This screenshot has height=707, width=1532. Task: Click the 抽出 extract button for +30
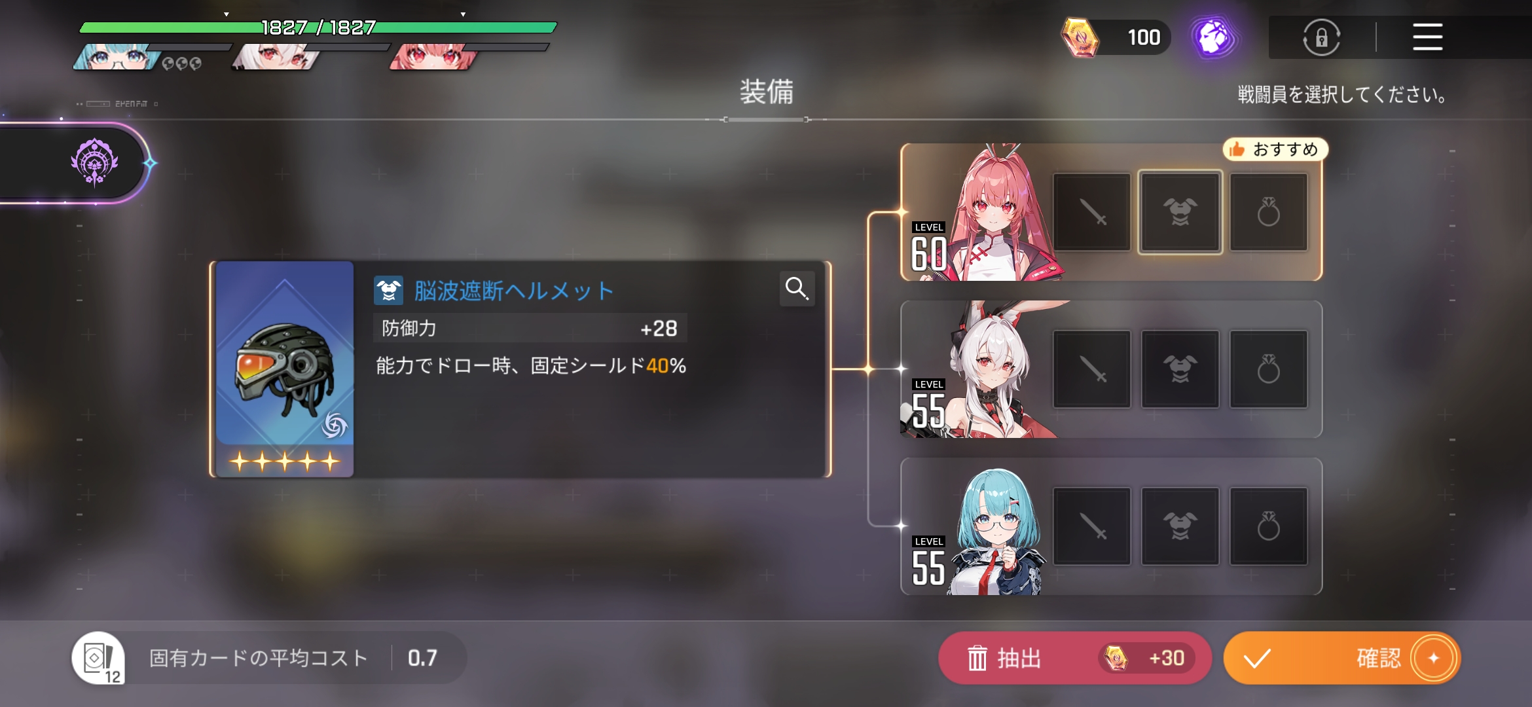[1075, 658]
